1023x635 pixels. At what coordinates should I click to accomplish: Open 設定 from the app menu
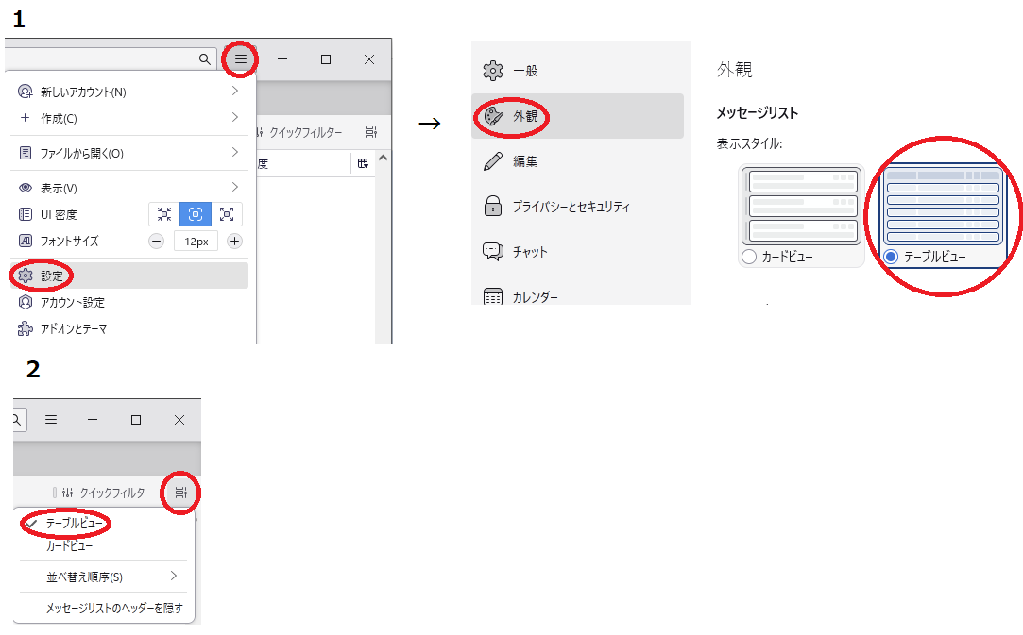click(52, 276)
